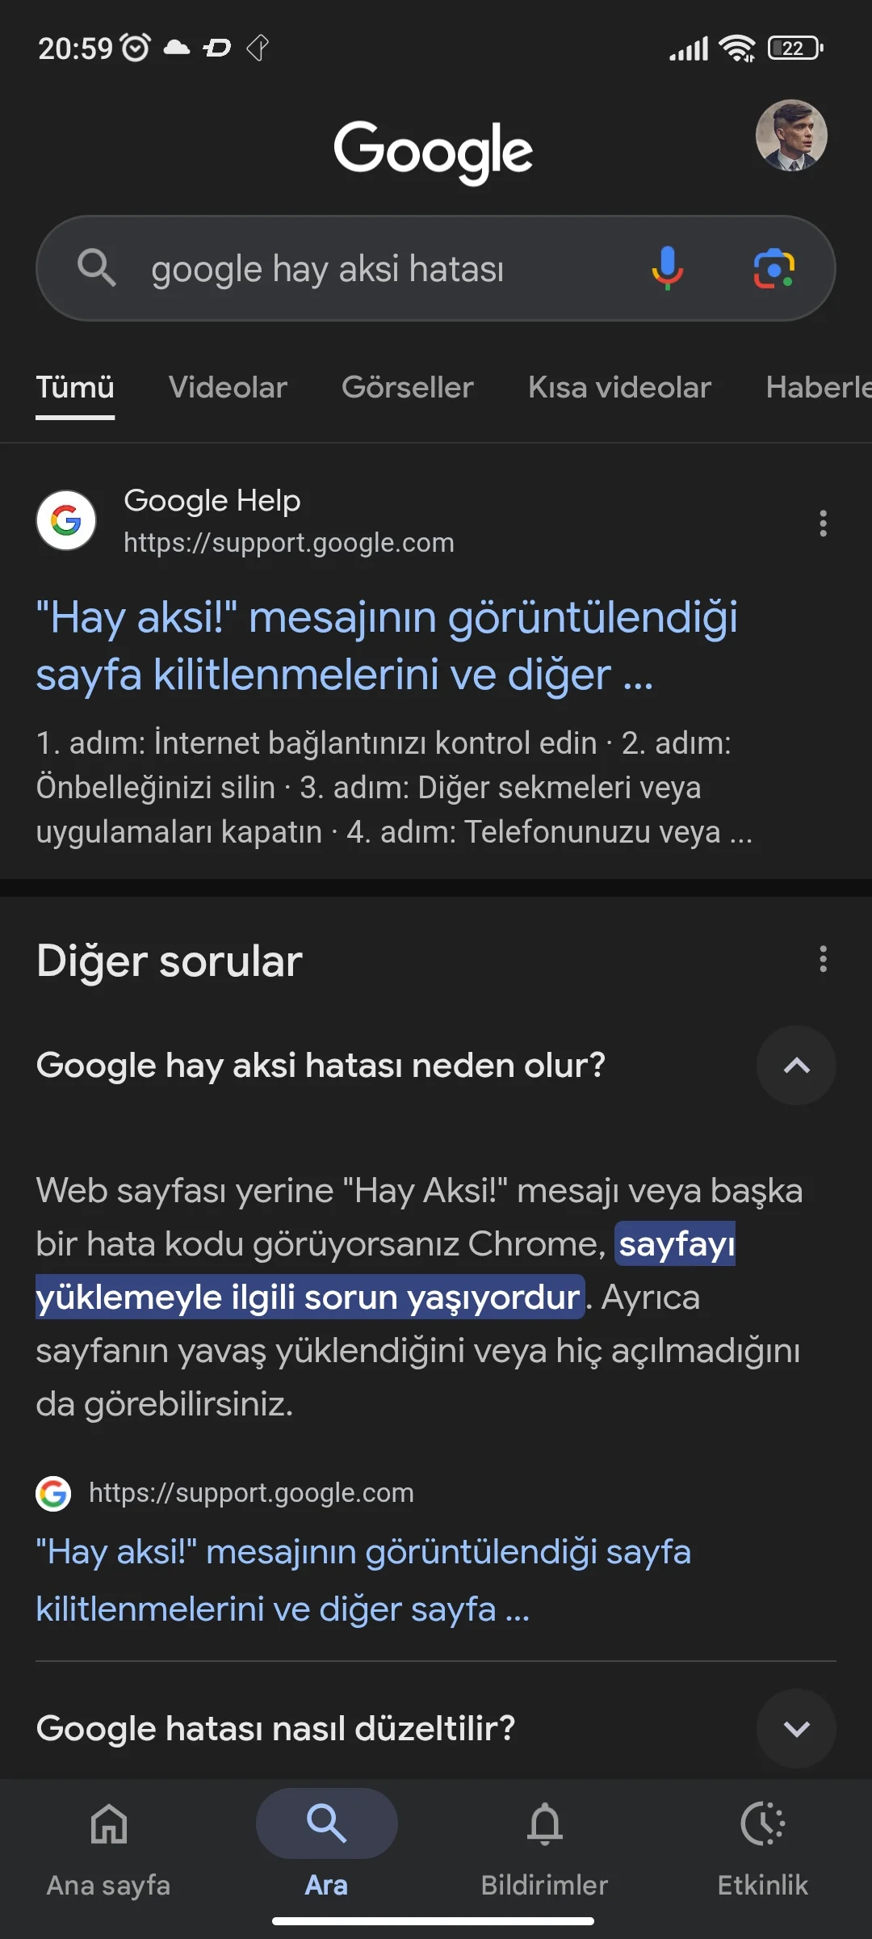Open options menu for Google Help result
872x1939 pixels.
pos(823,524)
